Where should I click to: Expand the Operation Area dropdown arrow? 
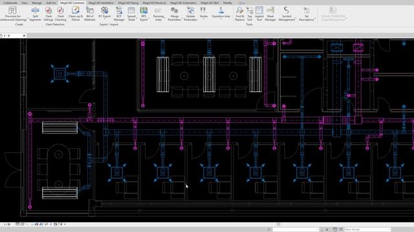click(x=221, y=19)
